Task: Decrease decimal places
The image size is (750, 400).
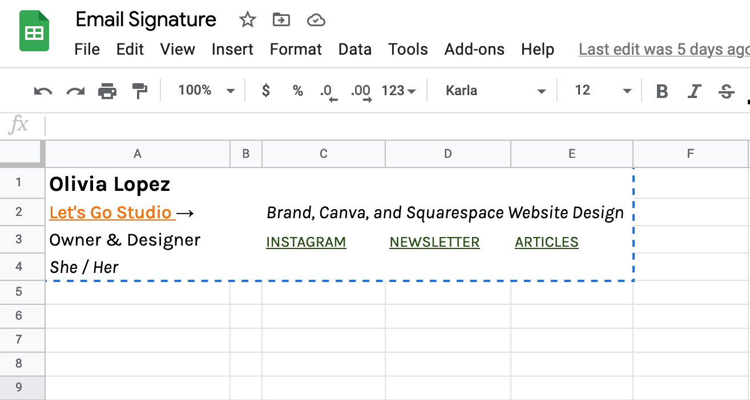Action: coord(329,92)
